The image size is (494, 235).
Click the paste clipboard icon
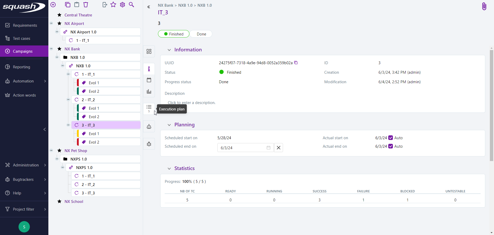pyautogui.click(x=77, y=5)
